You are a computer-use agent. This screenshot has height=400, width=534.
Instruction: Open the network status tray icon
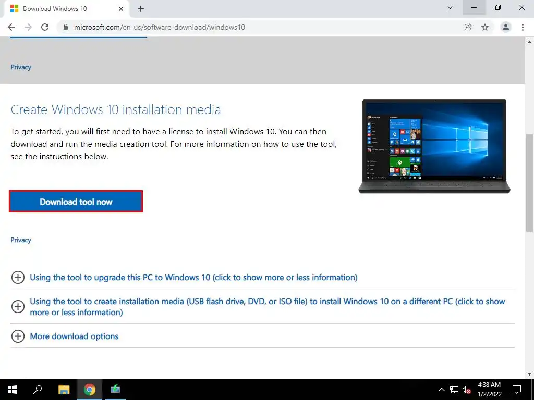click(454, 390)
